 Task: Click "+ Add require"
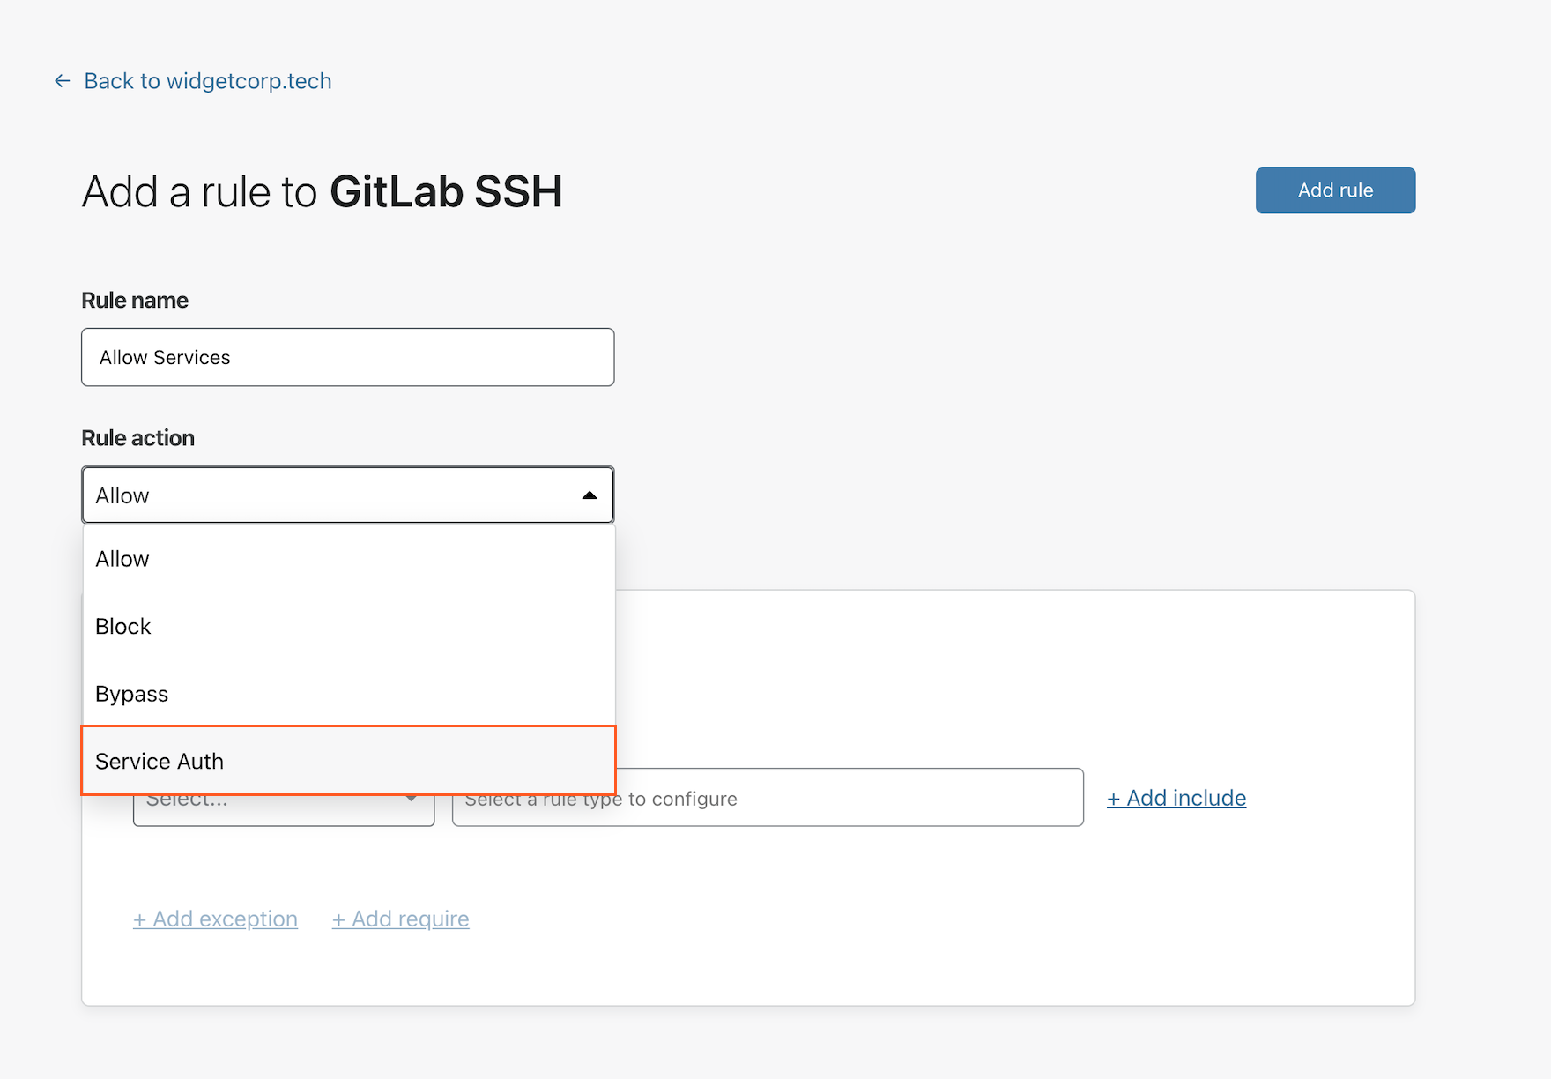[x=400, y=919]
